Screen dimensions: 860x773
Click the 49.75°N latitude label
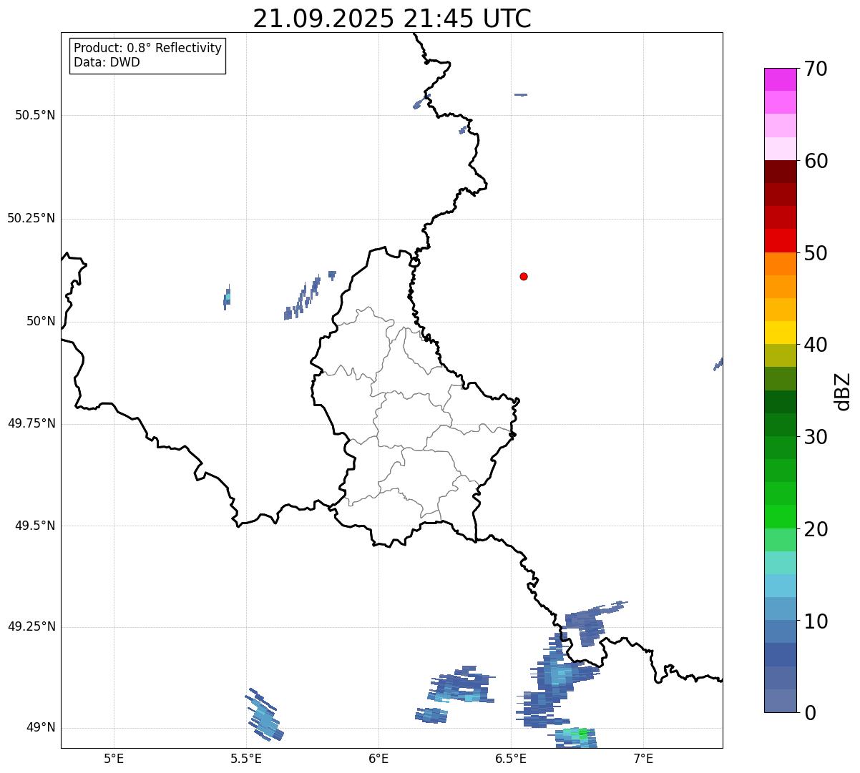(31, 423)
